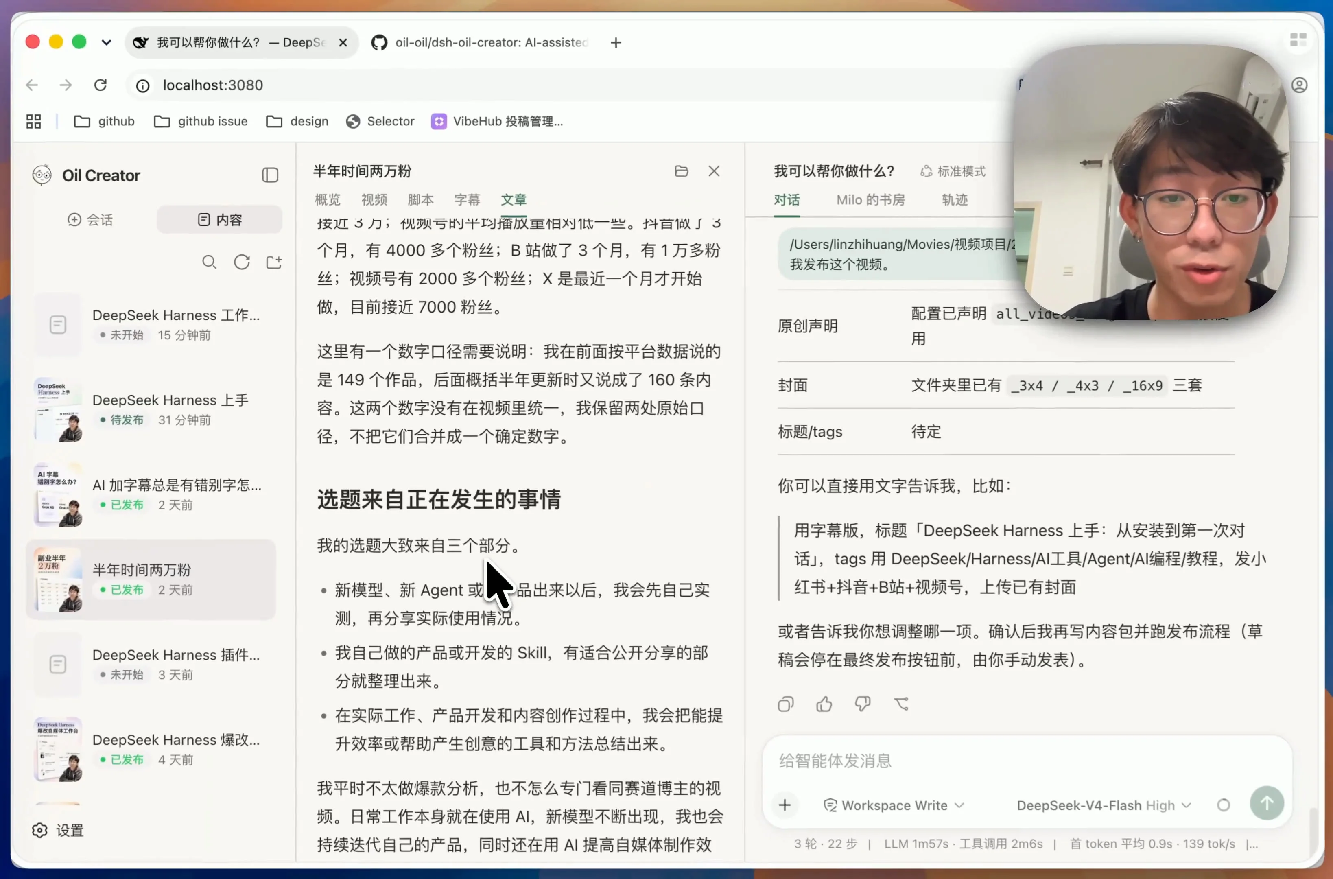Collapse the Oil Creator sidebar panel
Viewport: 1333px width, 879px height.
(270, 175)
